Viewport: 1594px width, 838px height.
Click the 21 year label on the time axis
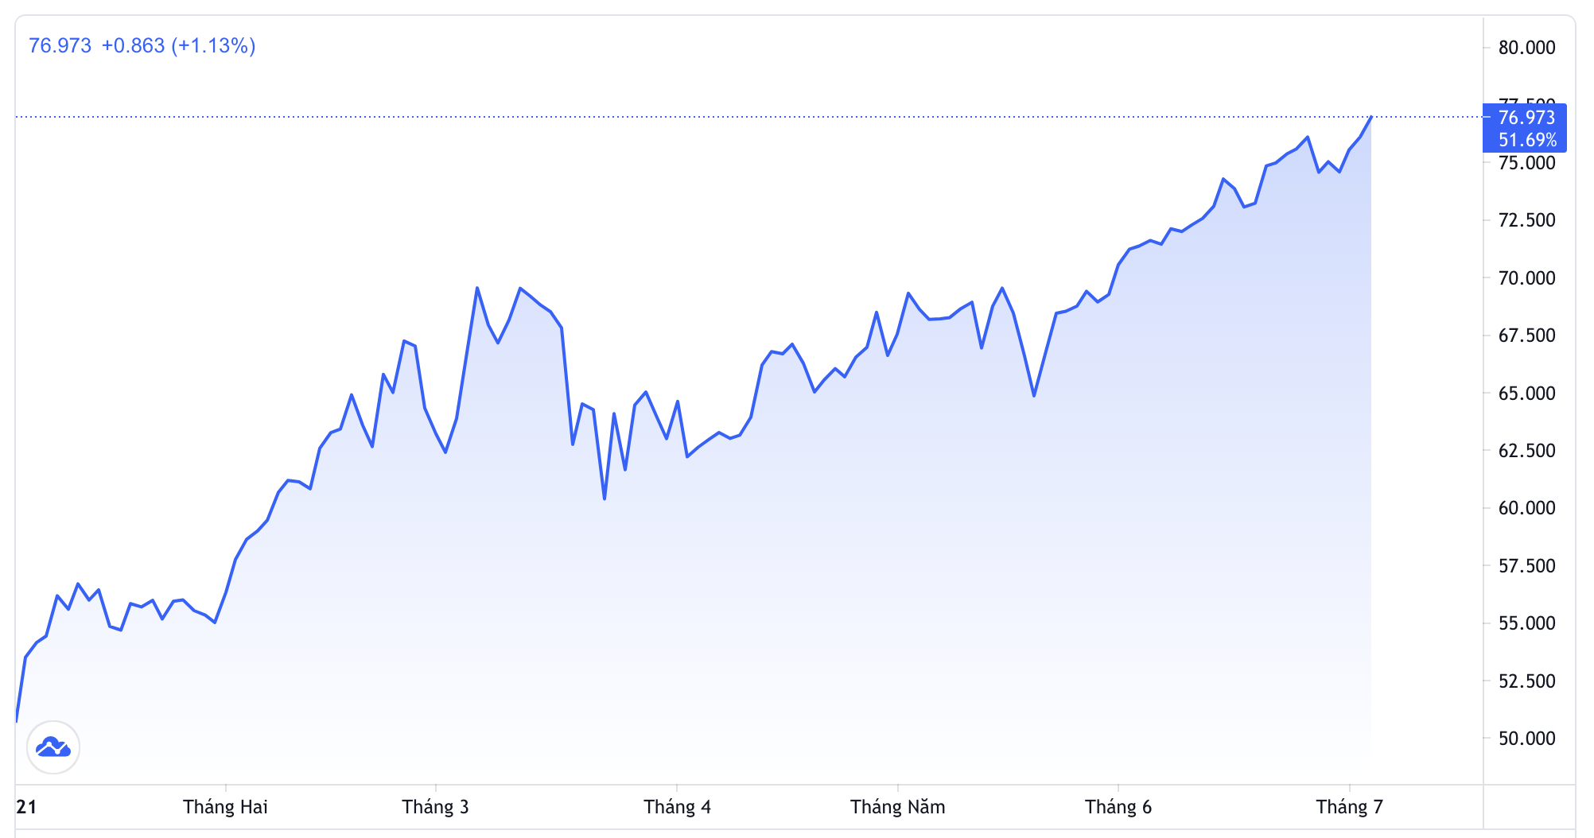(x=26, y=807)
